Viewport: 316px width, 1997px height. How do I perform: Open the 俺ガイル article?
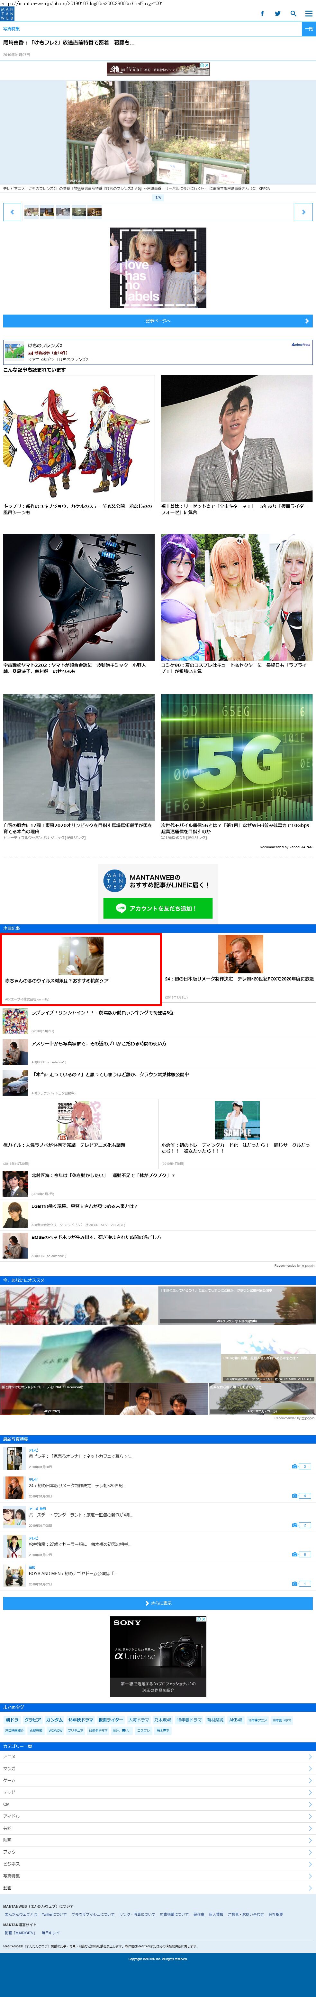(79, 1134)
